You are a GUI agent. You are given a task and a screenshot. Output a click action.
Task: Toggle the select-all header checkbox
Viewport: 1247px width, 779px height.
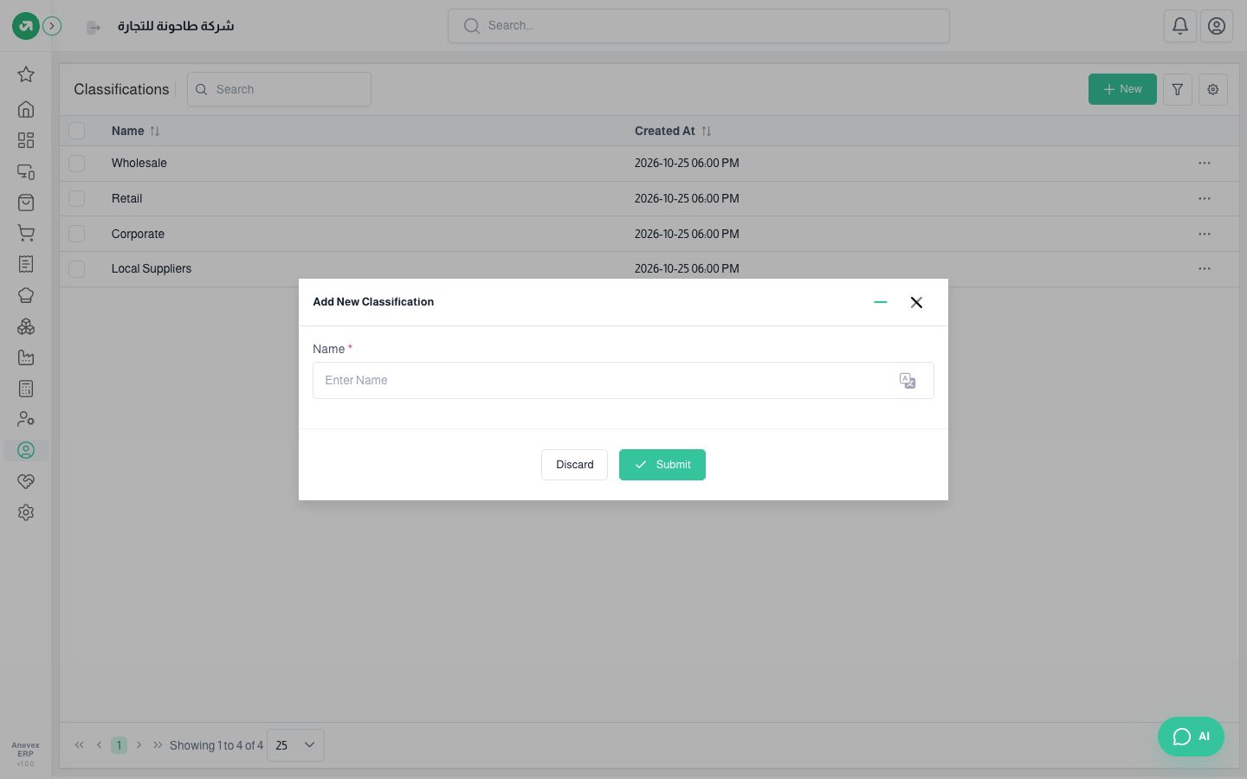77,131
